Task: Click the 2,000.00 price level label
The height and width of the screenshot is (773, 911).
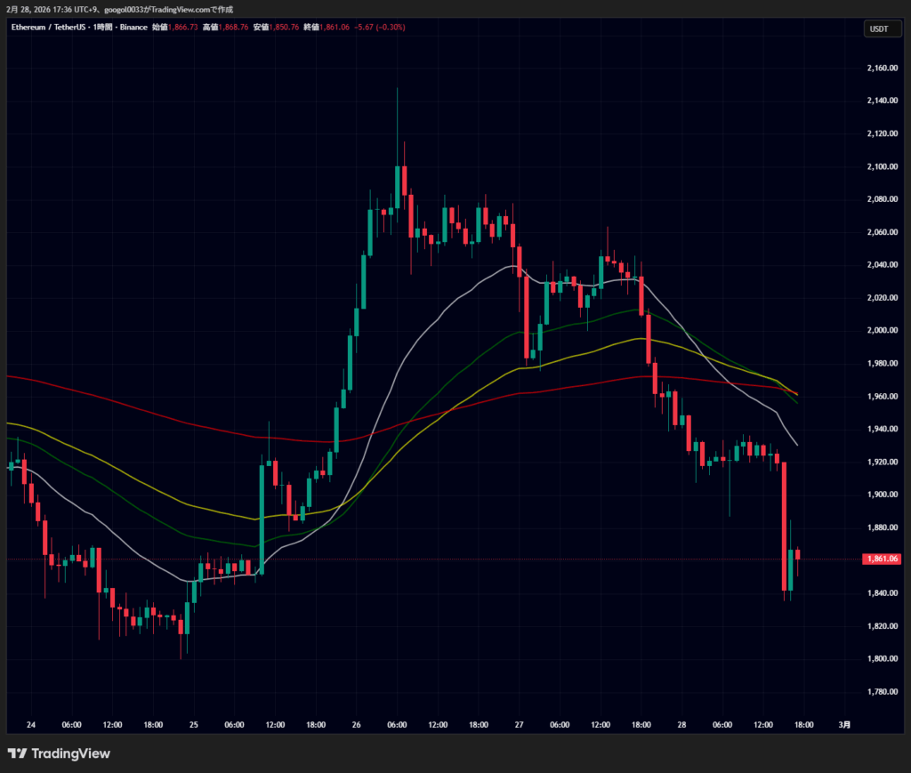Action: pyautogui.click(x=882, y=329)
